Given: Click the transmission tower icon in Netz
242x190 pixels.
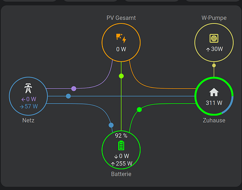Looking at the screenshot, I should pos(28,88).
